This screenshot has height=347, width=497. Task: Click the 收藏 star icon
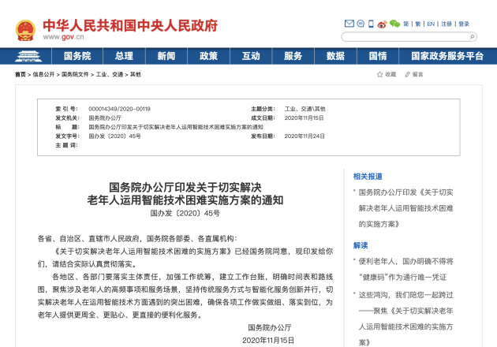click(379, 74)
